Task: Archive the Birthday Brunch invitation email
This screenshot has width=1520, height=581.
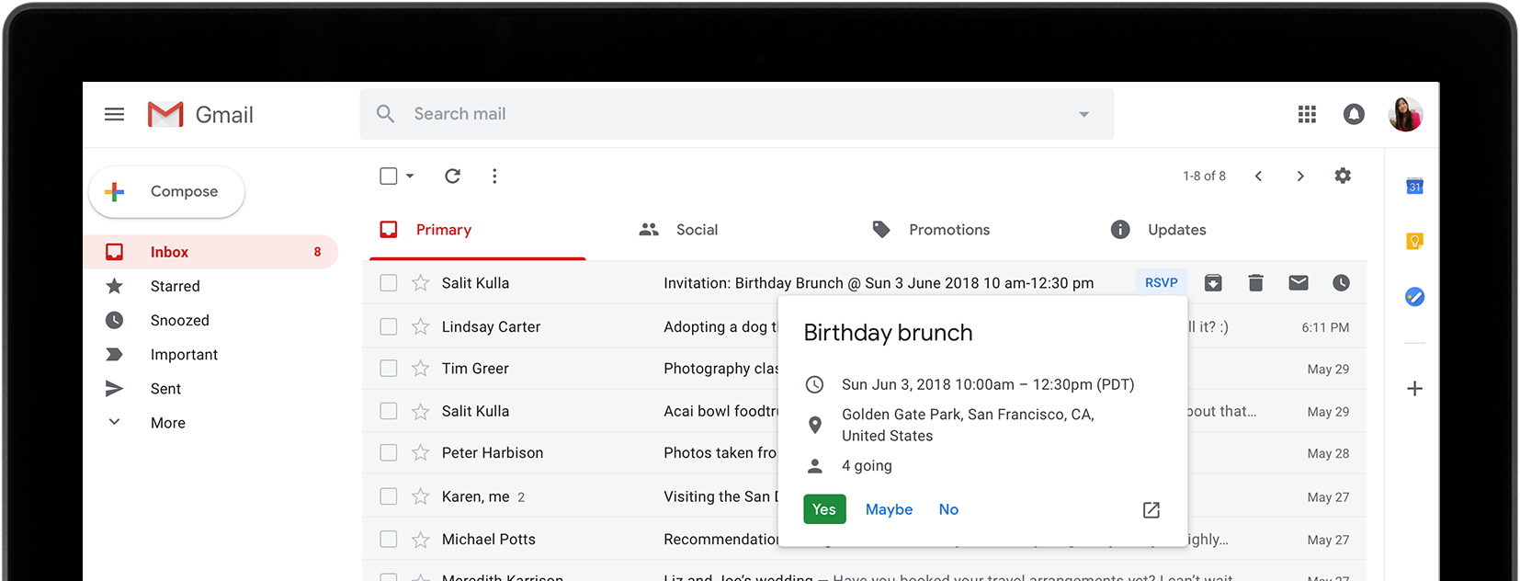Action: tap(1213, 283)
